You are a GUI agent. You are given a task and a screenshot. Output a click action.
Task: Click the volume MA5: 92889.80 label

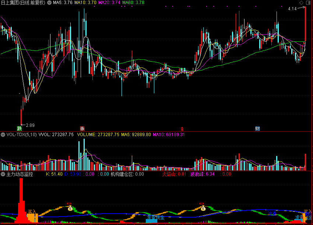(x=136, y=135)
